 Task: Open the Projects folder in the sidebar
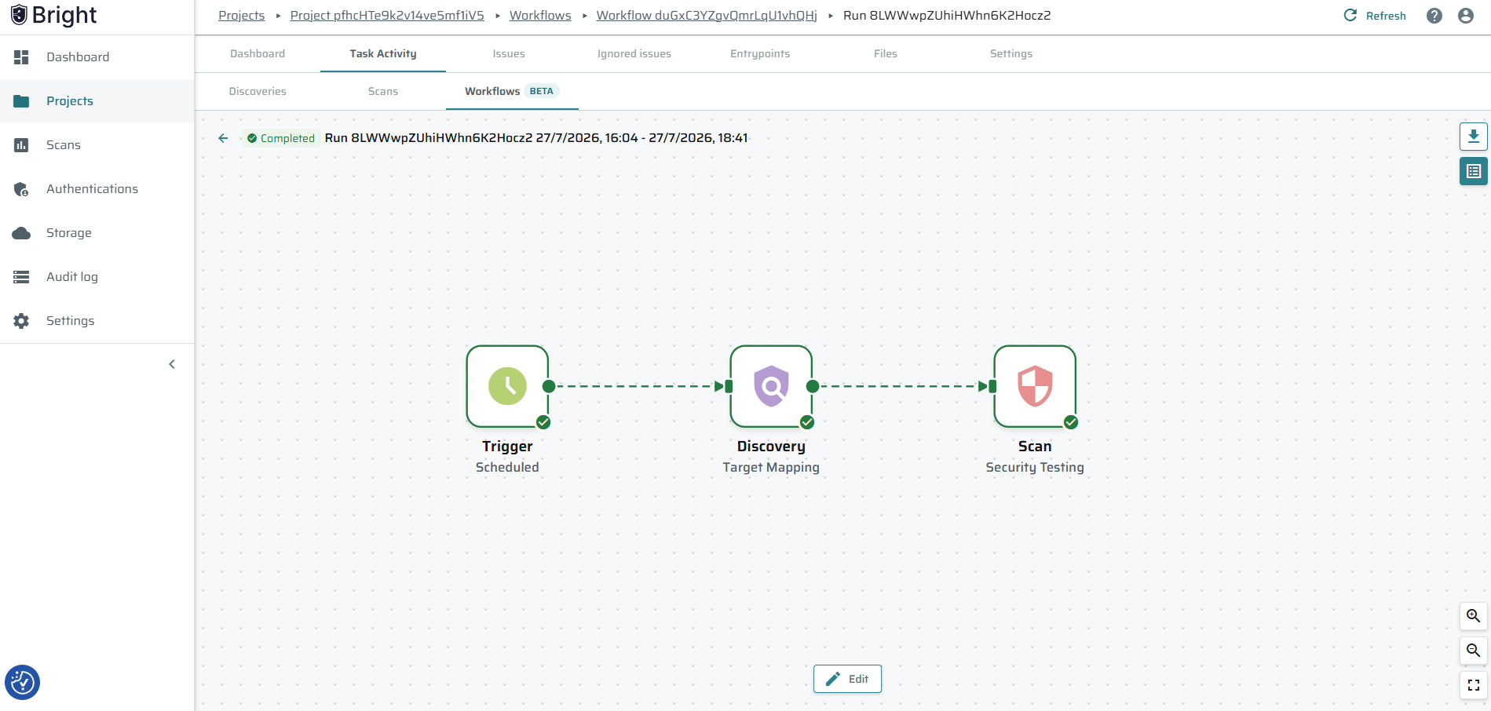97,101
